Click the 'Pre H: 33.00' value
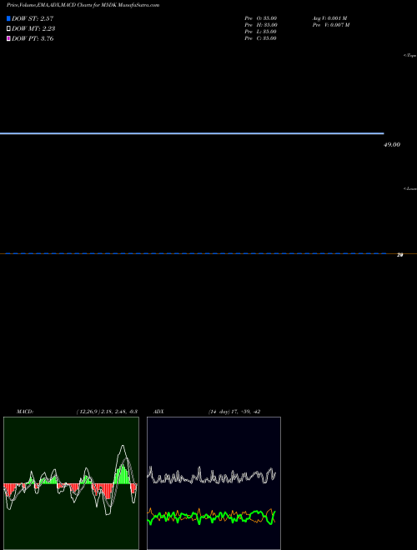 tap(261, 25)
